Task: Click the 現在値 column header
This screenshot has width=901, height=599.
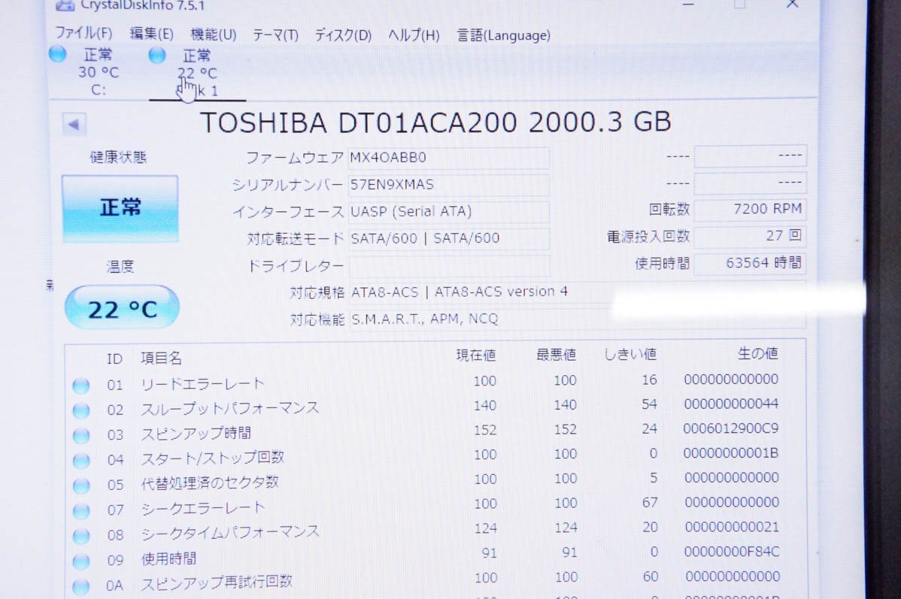Action: [476, 355]
